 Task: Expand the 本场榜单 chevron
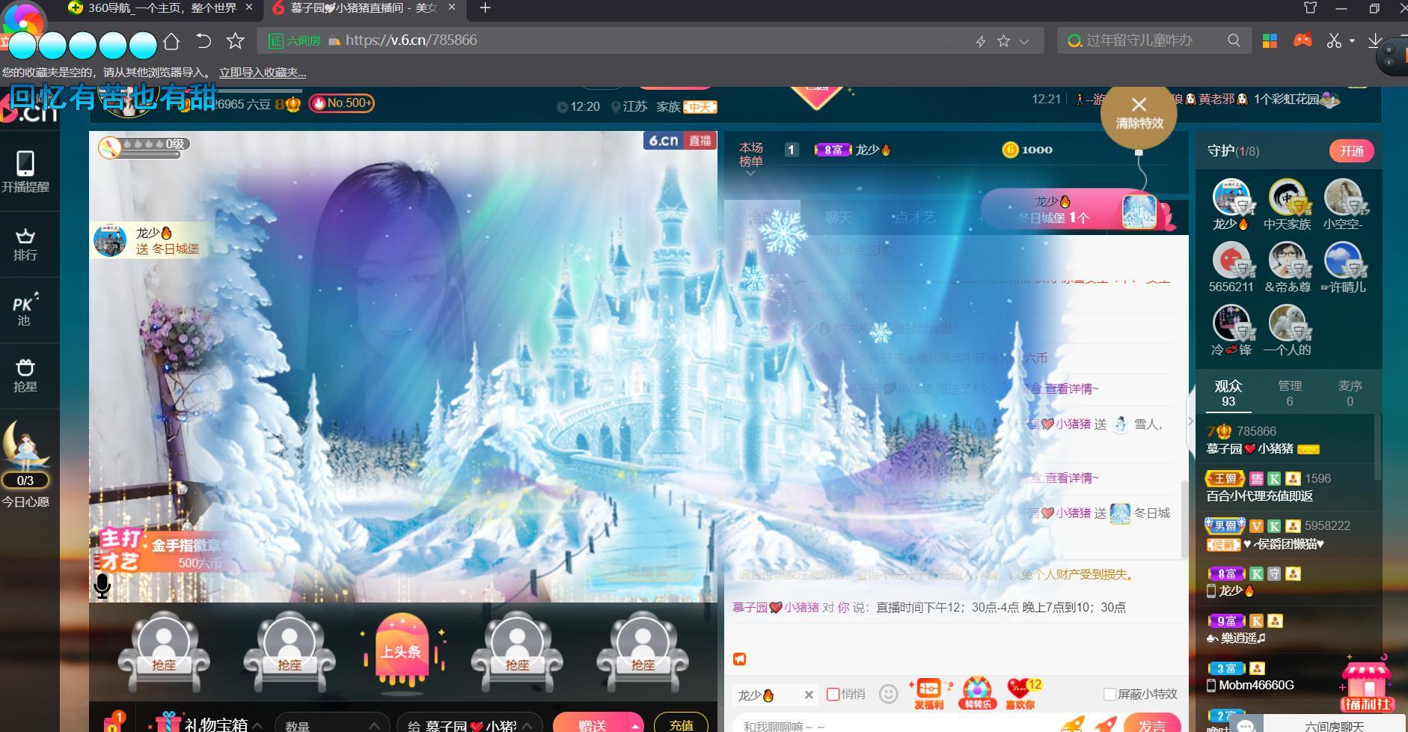coord(750,174)
